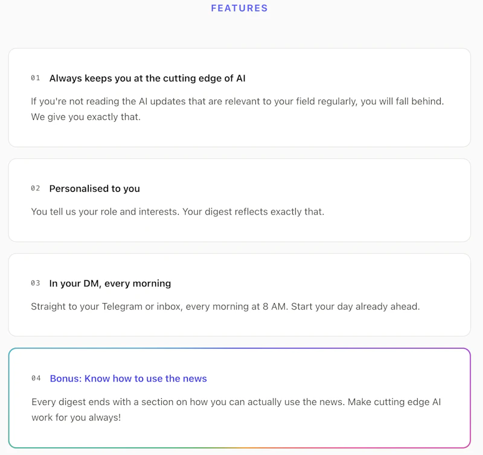The image size is (483, 455).
Task: Click 'We give you exactly that.' text
Action: 86,117
